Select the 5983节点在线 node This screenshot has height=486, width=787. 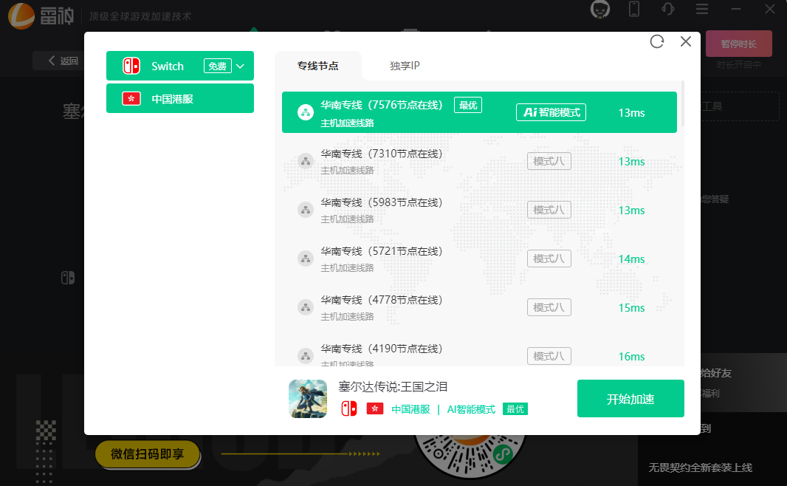479,210
